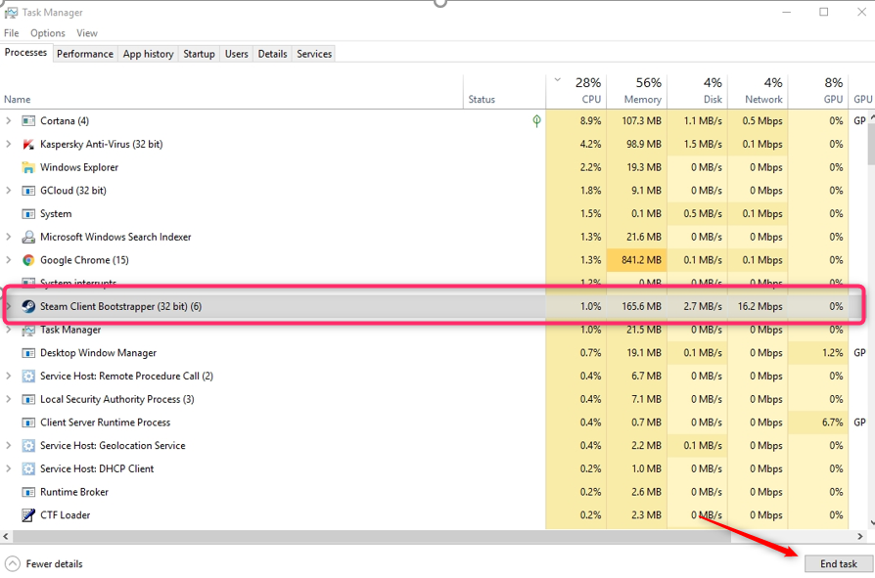Click the Windows Explorer folder icon
This screenshot has height=578, width=875.
(28, 167)
